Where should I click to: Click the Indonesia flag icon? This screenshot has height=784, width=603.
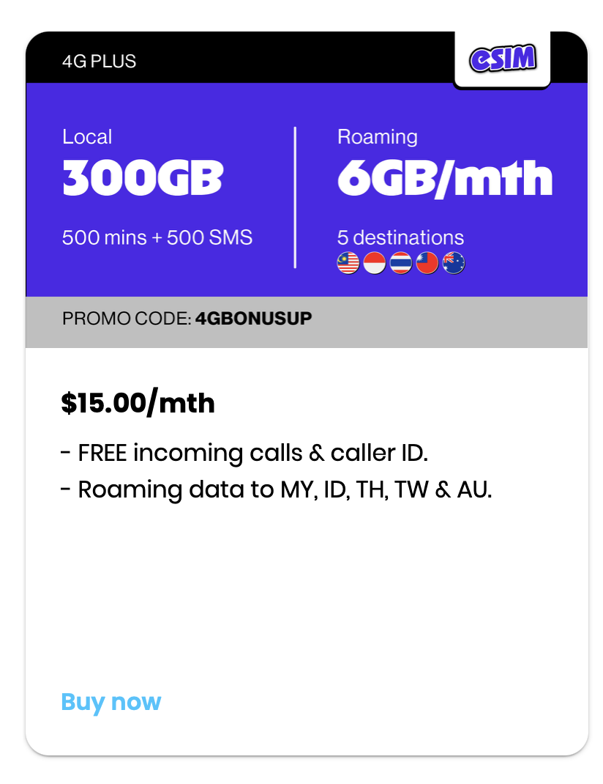[x=375, y=262]
